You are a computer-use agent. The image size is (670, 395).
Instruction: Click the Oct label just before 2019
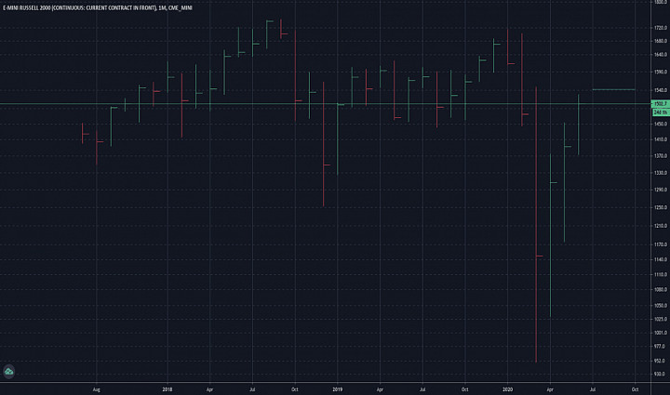tap(295, 389)
